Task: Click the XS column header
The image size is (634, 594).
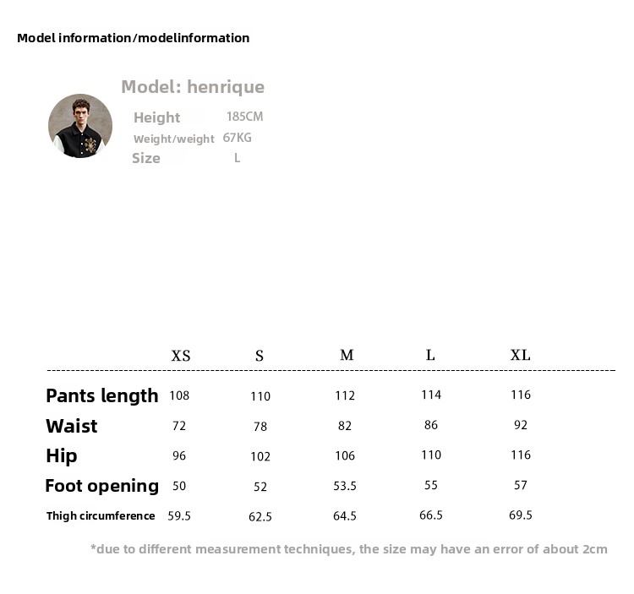Action: pos(181,356)
